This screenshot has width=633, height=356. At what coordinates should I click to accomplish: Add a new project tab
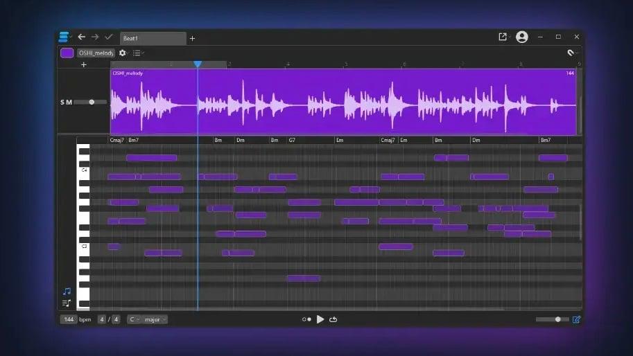pyautogui.click(x=192, y=38)
